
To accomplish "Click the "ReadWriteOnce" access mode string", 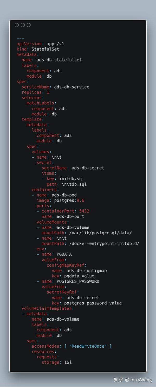I will tap(88, 346).
